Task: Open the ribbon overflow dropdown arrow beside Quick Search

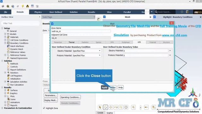Action: tap(151, 12)
